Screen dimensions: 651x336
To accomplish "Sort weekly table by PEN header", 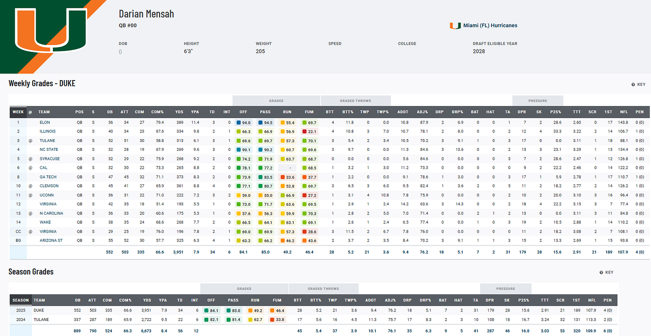I will (x=640, y=112).
